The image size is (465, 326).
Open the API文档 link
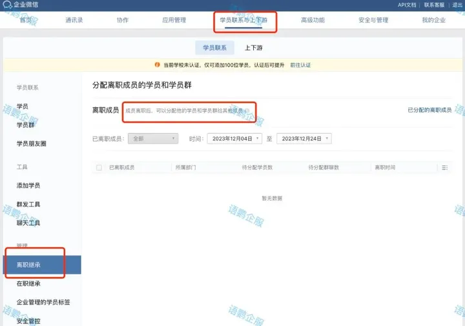(406, 5)
